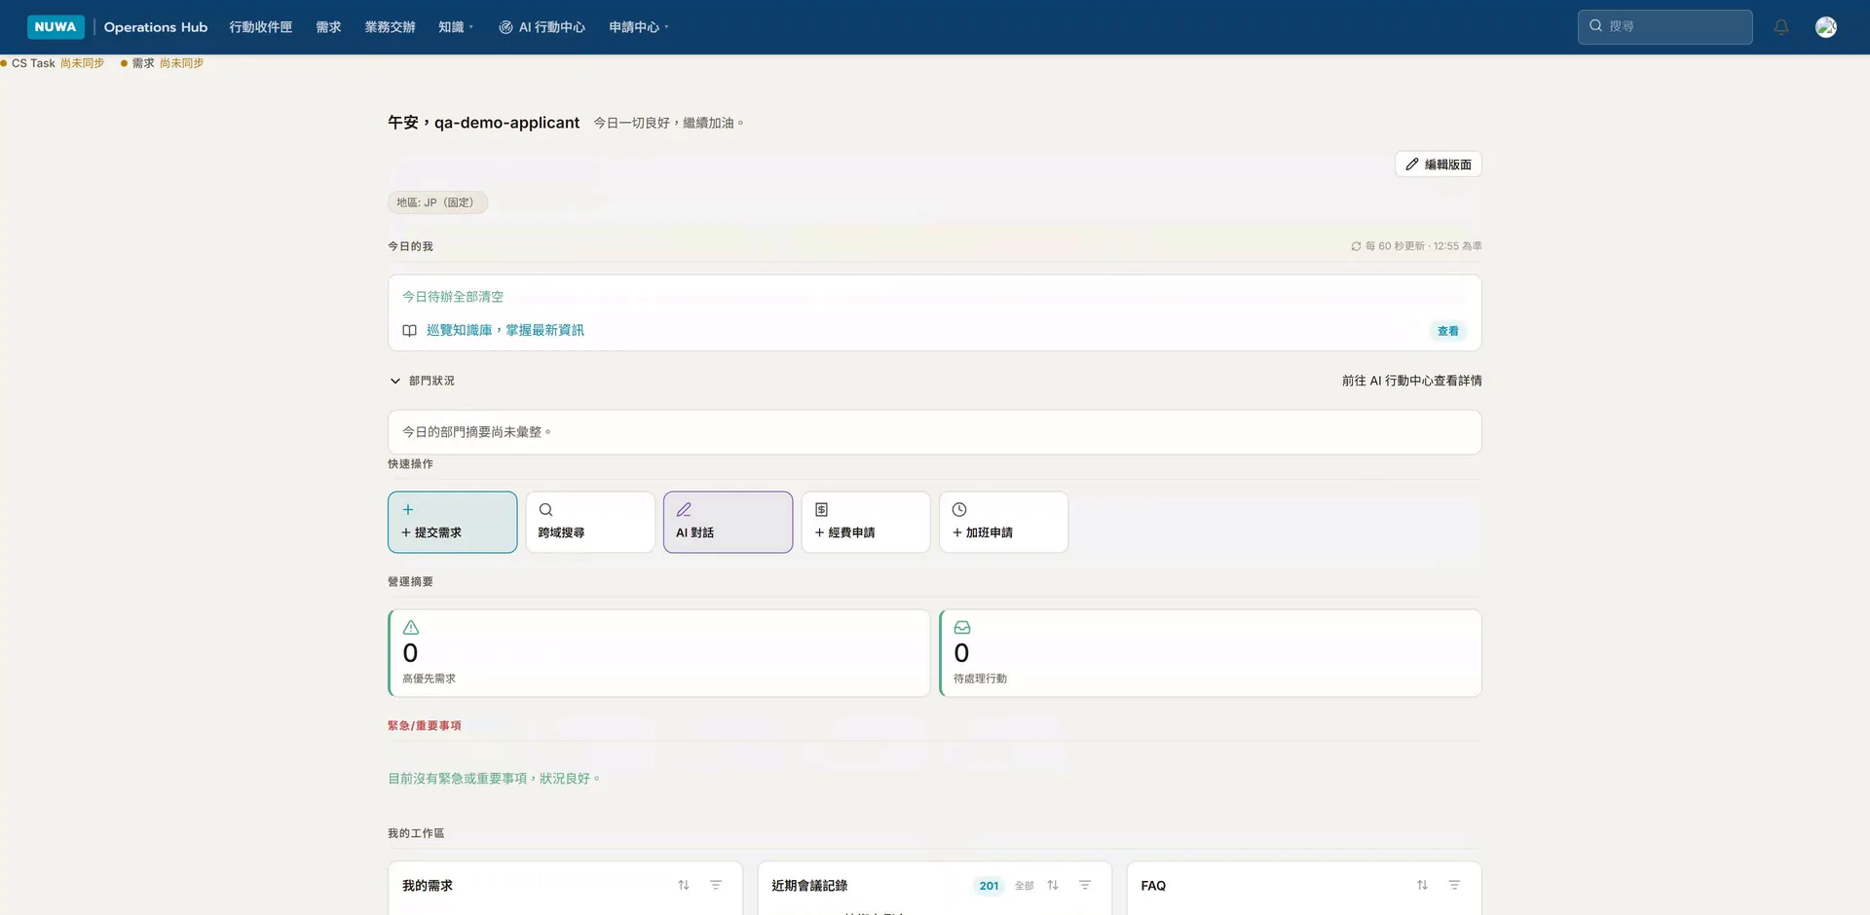Open AI 行動中心 from the top navigation
This screenshot has width=1870, height=915.
pos(542,27)
